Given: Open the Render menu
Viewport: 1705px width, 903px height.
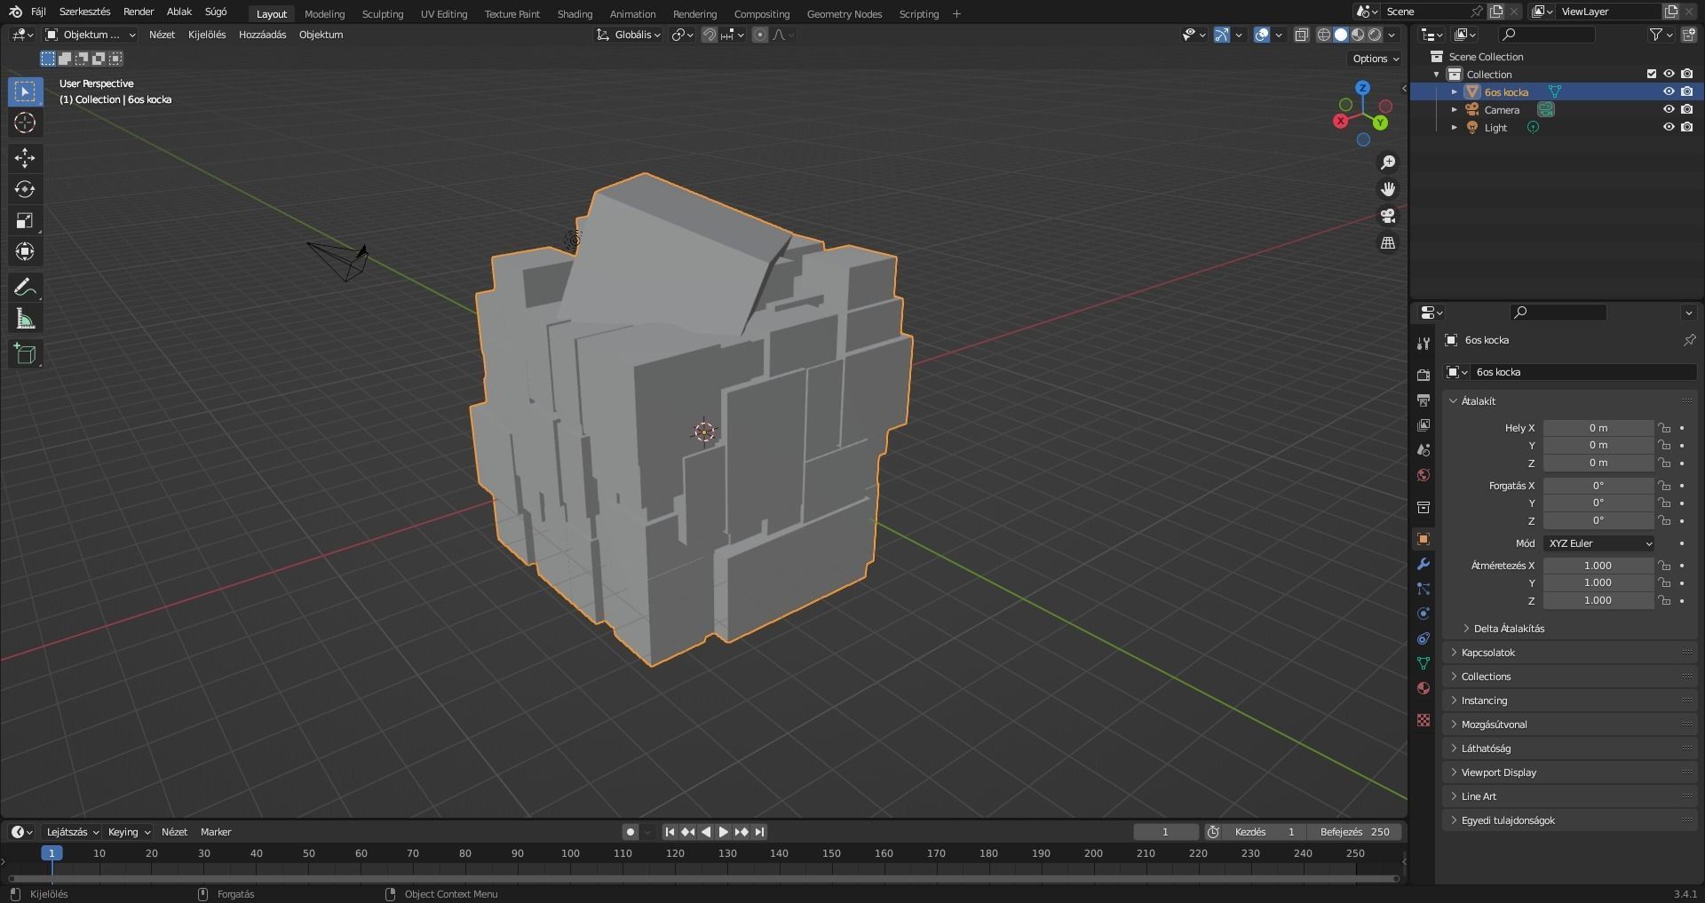Looking at the screenshot, I should tap(139, 12).
